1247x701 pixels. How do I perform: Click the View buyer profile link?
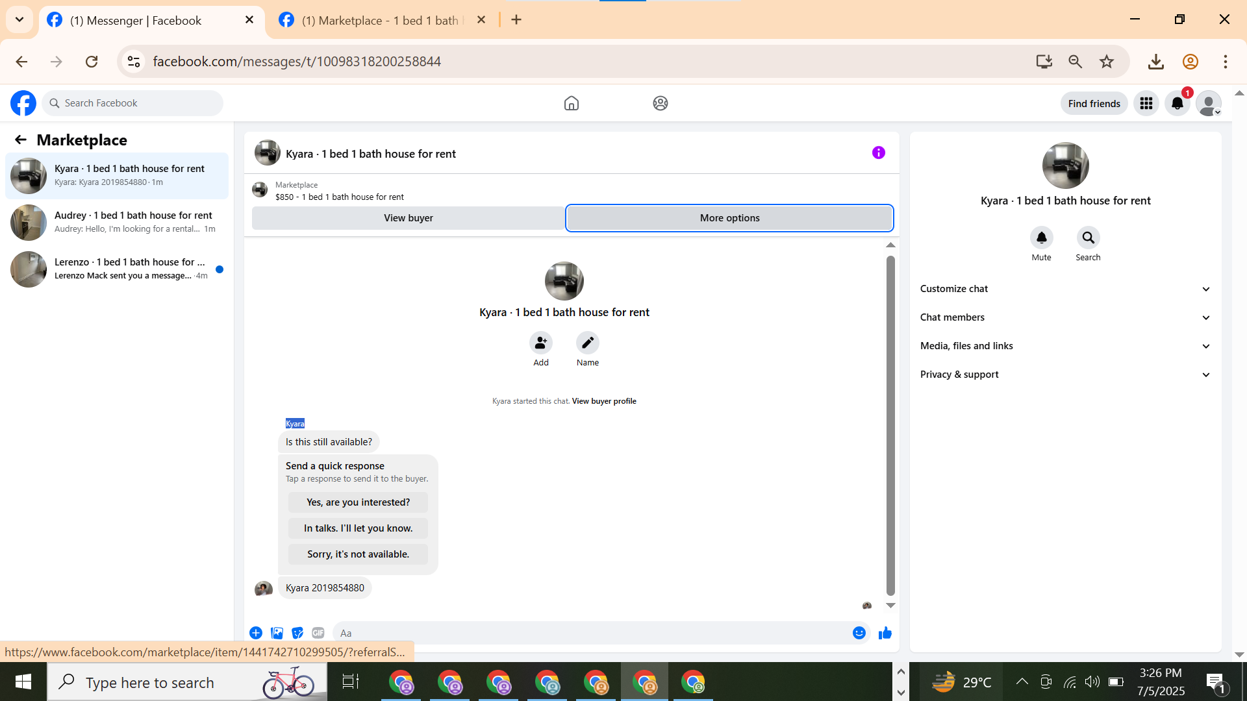(x=604, y=401)
